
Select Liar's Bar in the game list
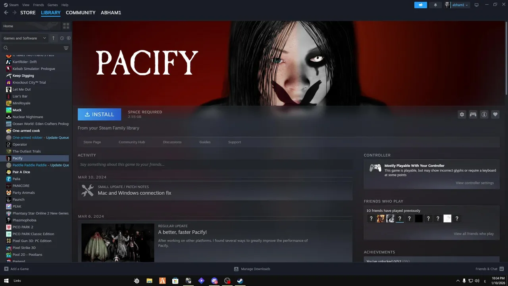point(20,96)
